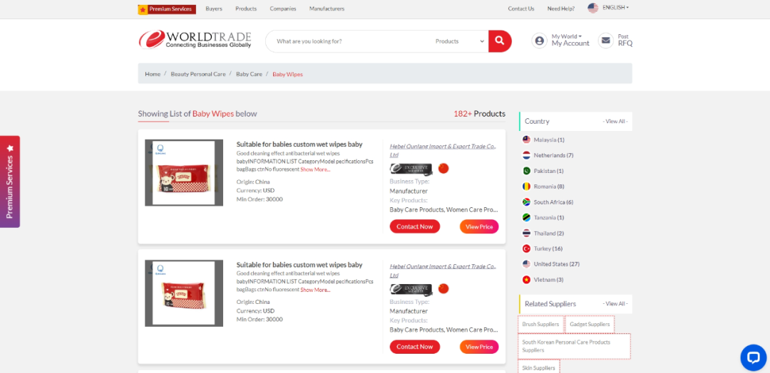Image resolution: width=770 pixels, height=373 pixels.
Task: Click View Price on second product
Action: point(478,347)
